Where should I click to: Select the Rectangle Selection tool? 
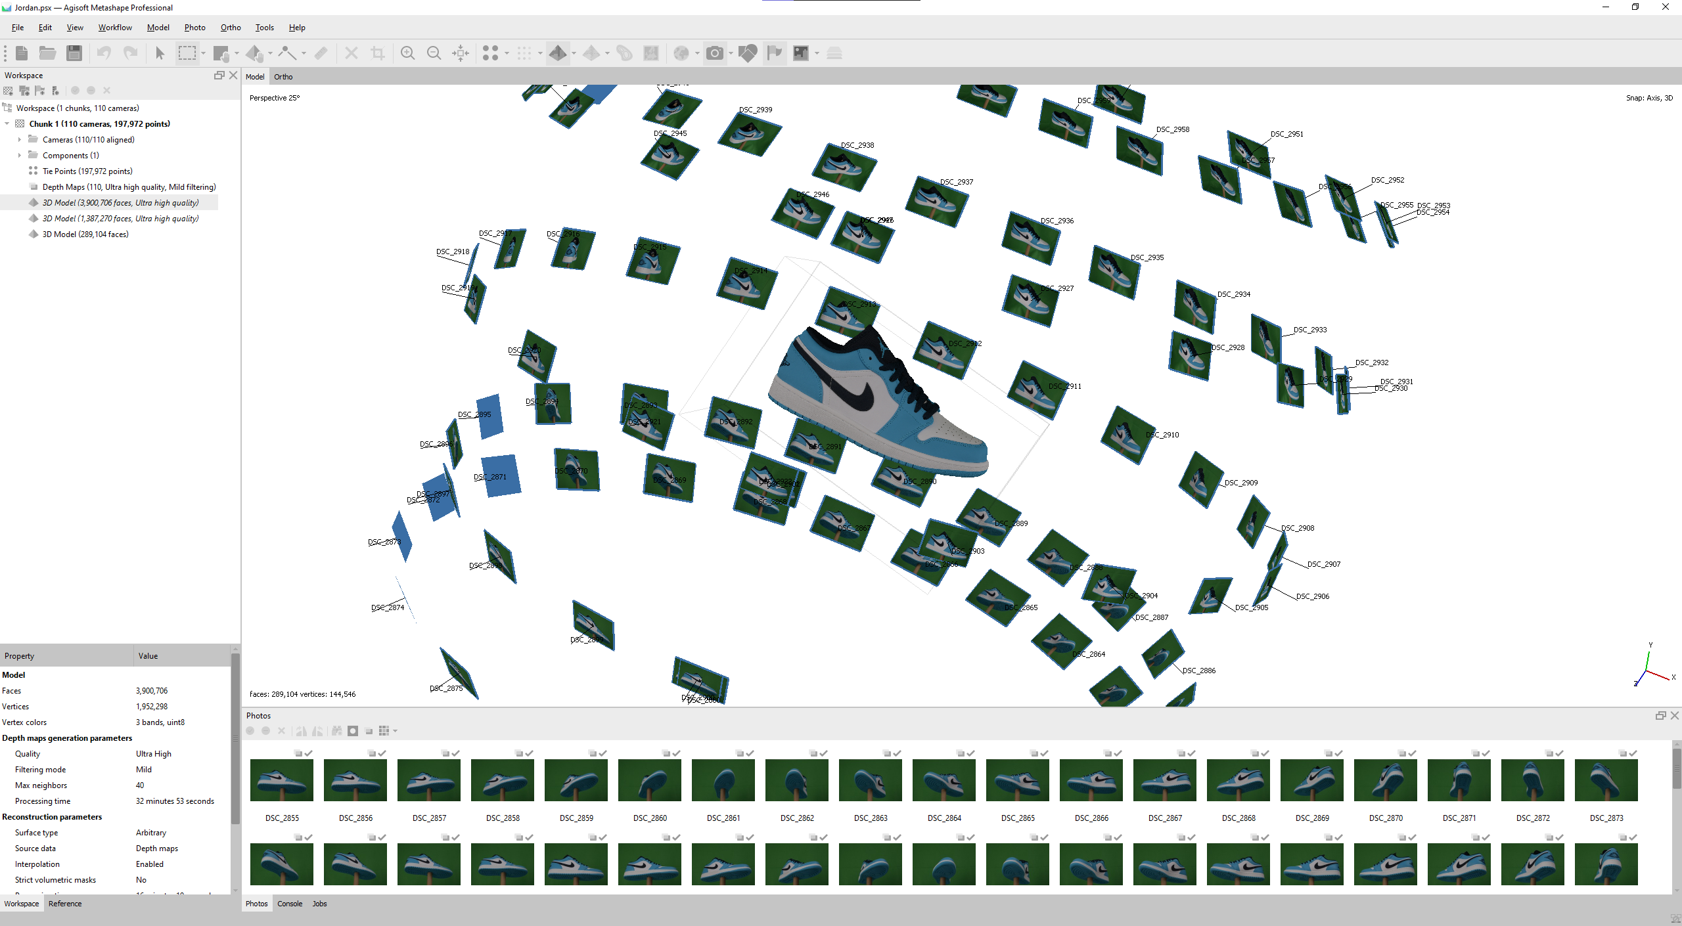187,53
